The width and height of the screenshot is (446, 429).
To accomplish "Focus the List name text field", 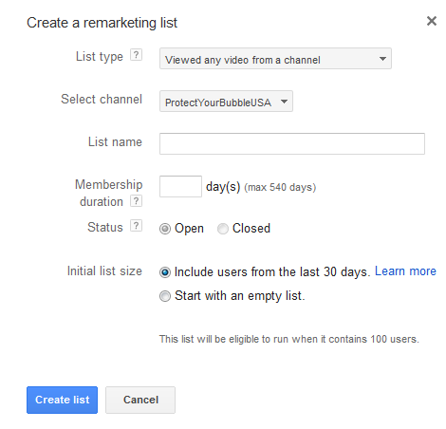I will [x=292, y=144].
